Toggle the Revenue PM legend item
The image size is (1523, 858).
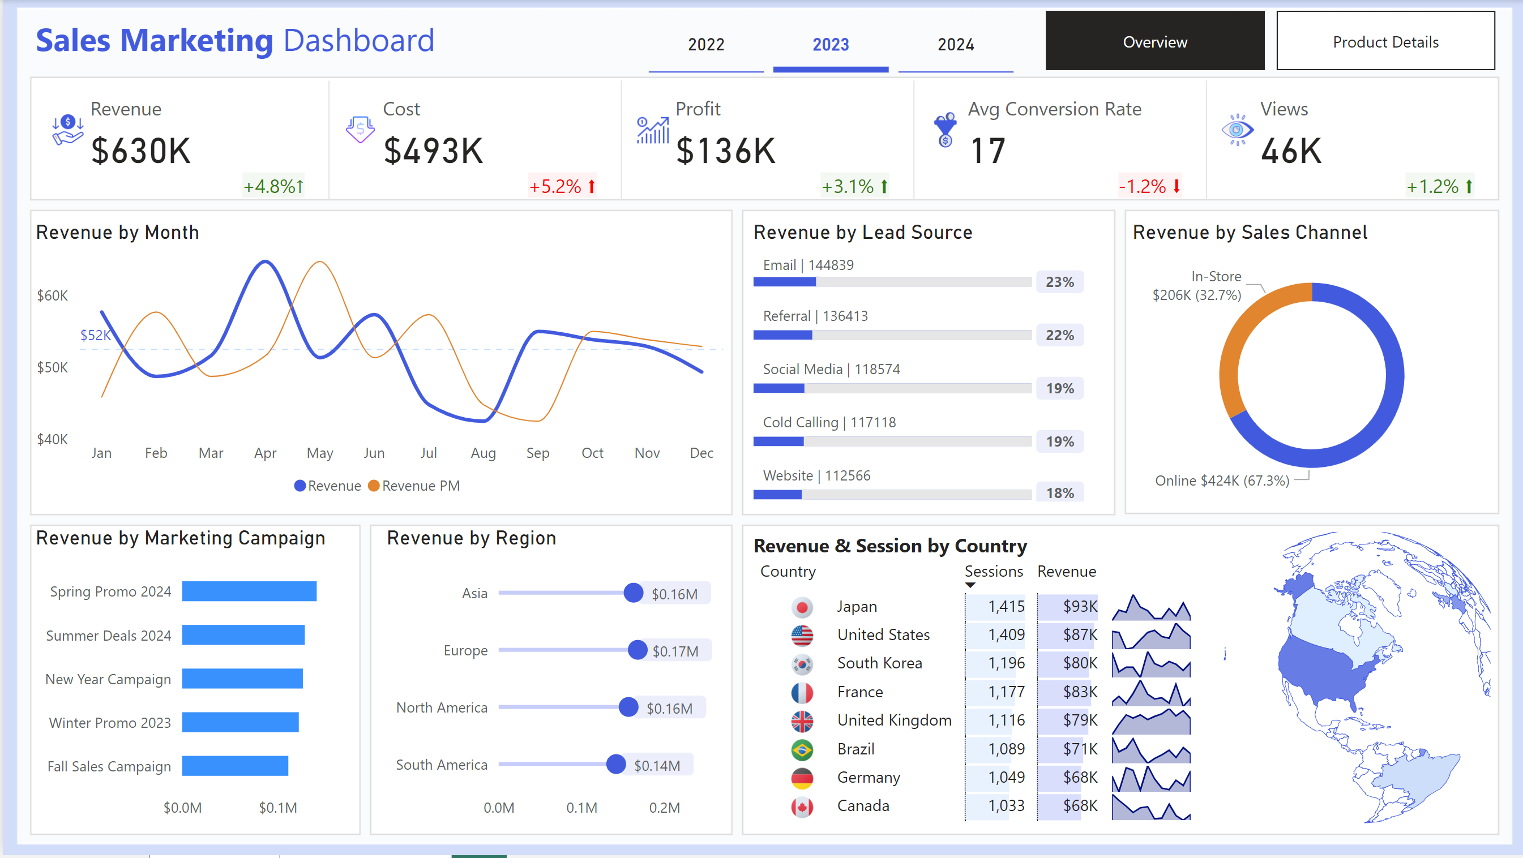click(x=414, y=486)
